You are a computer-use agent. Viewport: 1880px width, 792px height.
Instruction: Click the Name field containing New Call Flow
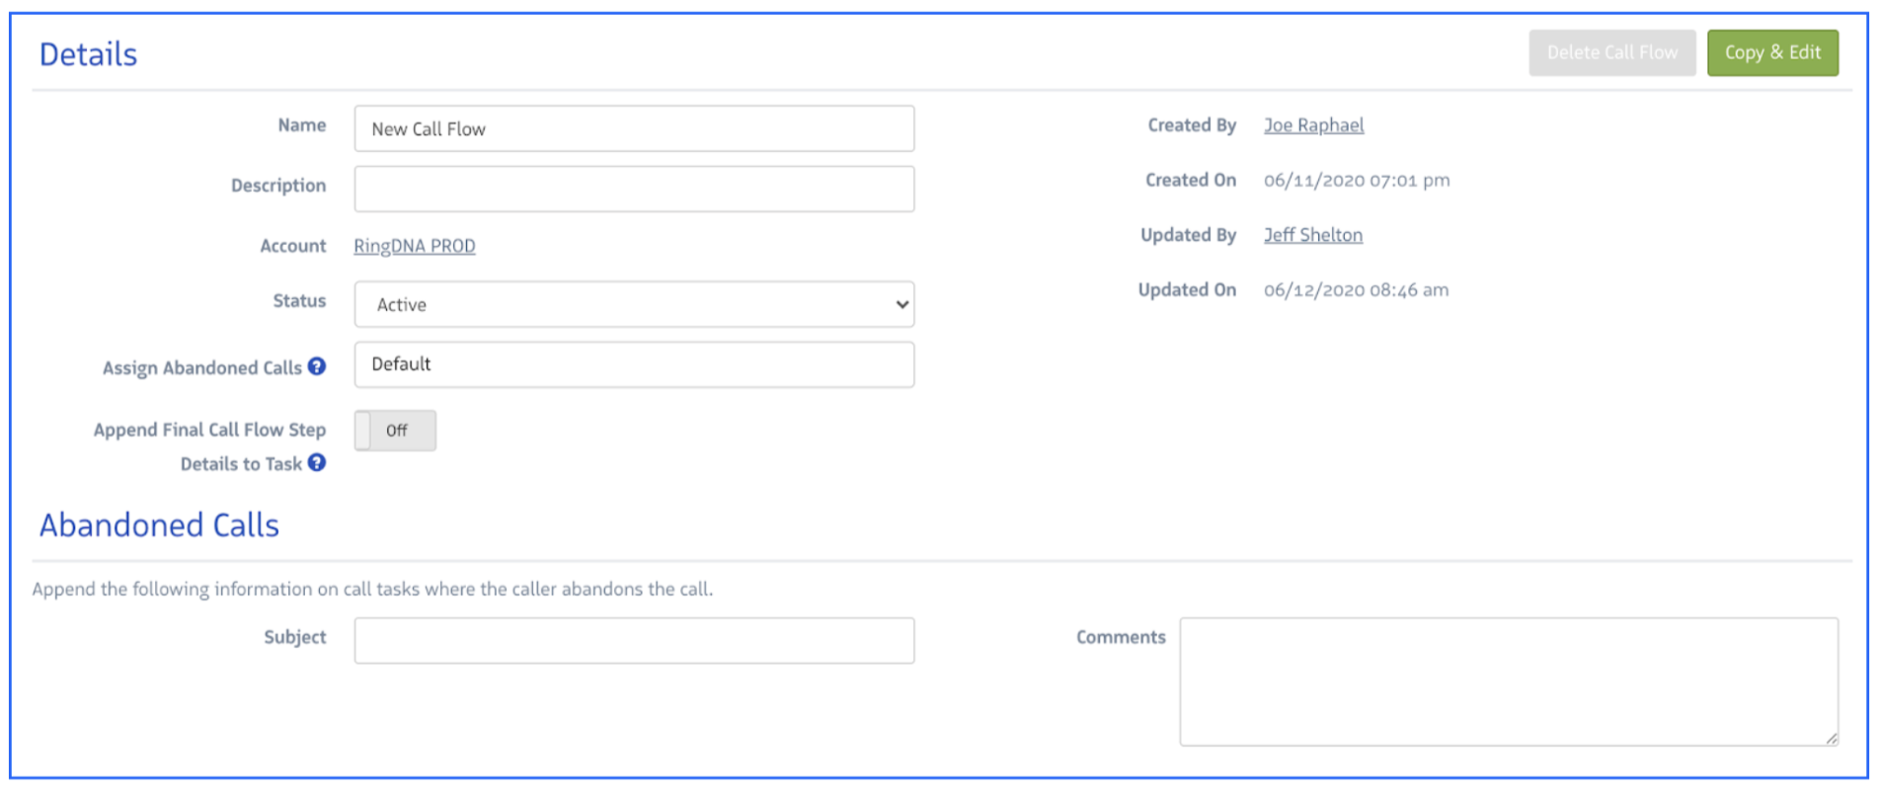(634, 129)
